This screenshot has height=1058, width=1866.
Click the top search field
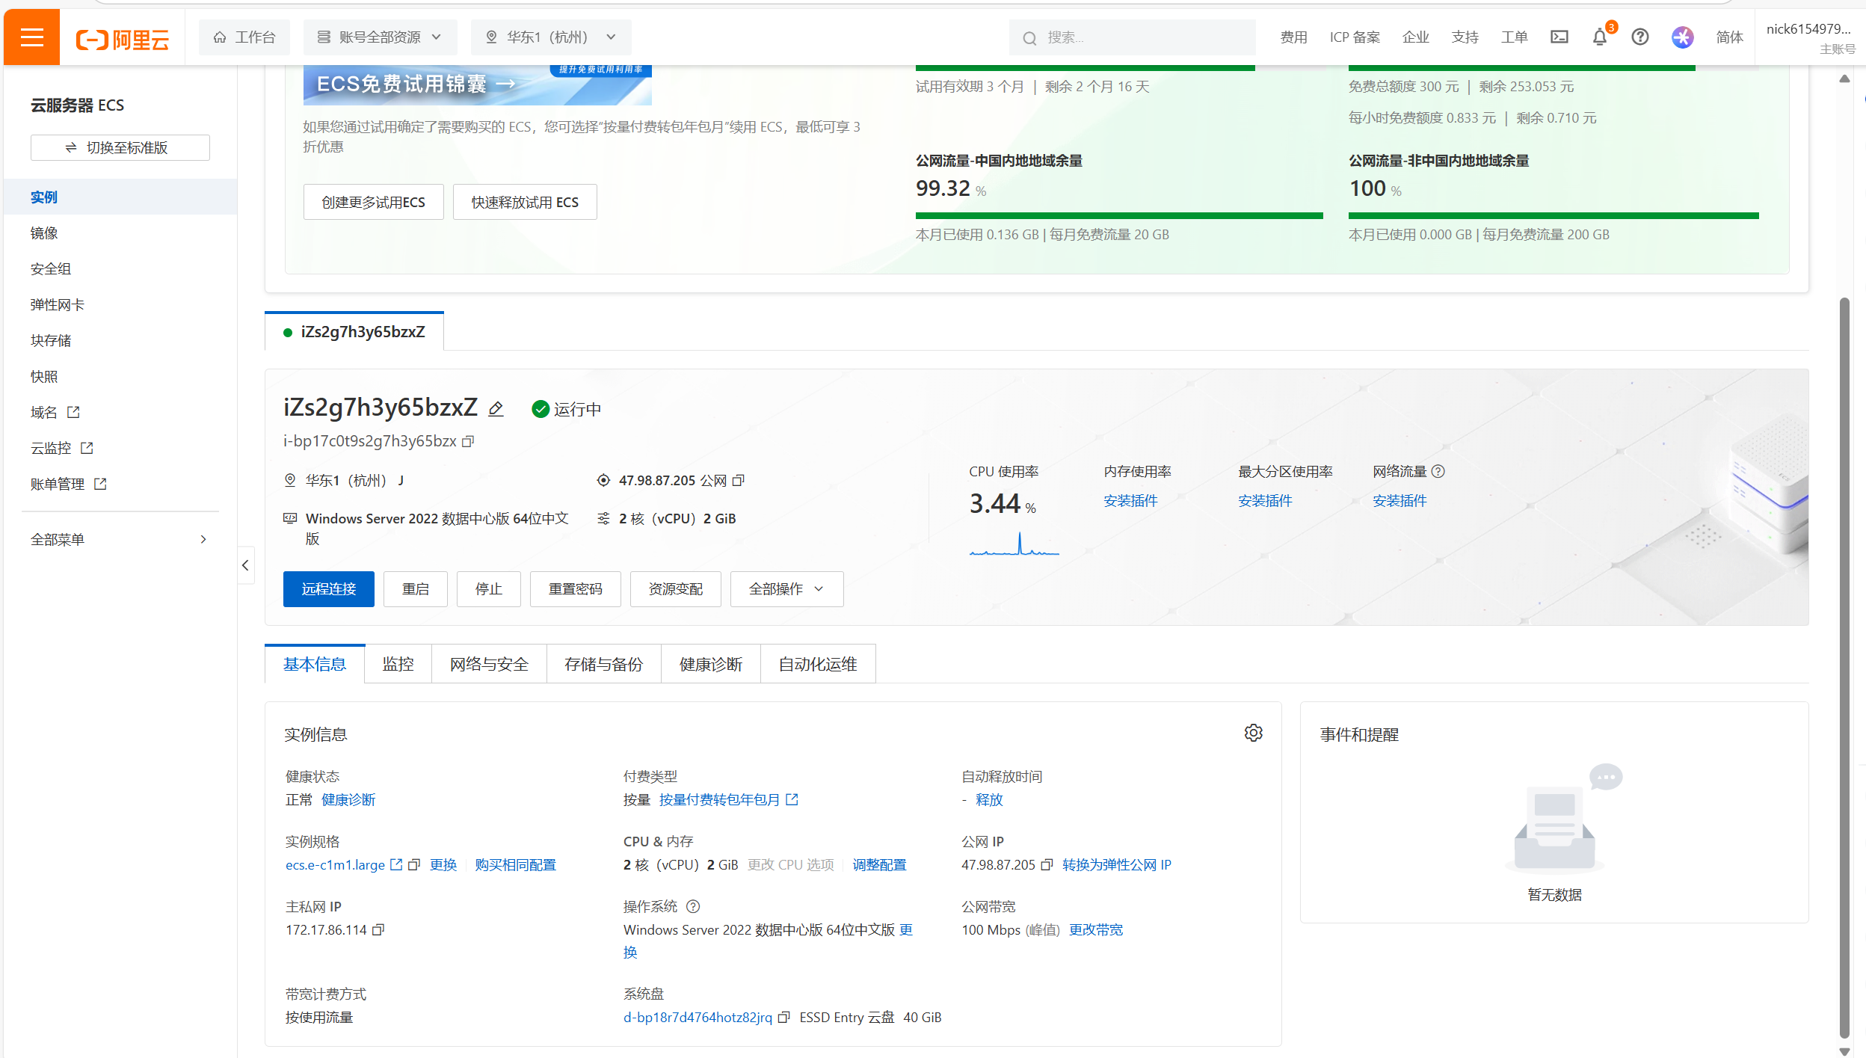point(1132,37)
